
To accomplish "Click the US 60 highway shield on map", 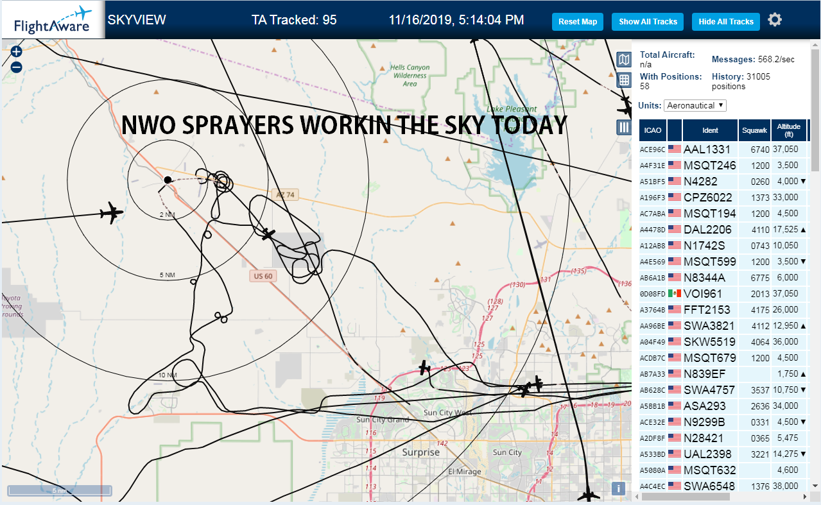I will [263, 276].
